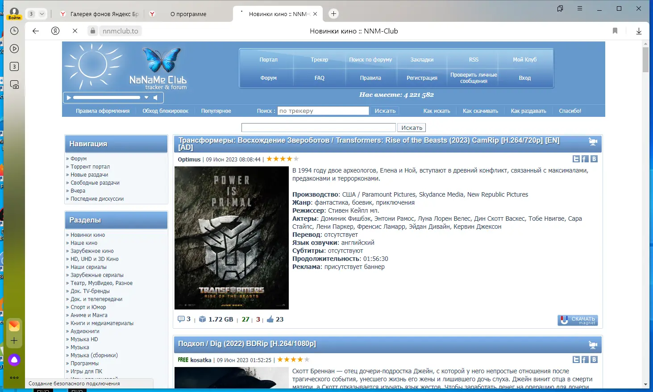
Task: Bookmark this page with the flag icon
Action: click(615, 31)
